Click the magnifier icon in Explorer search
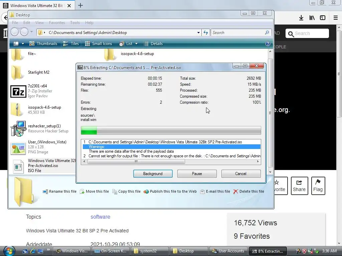 (x=267, y=32)
